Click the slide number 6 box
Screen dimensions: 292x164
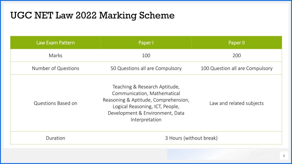coord(284,156)
